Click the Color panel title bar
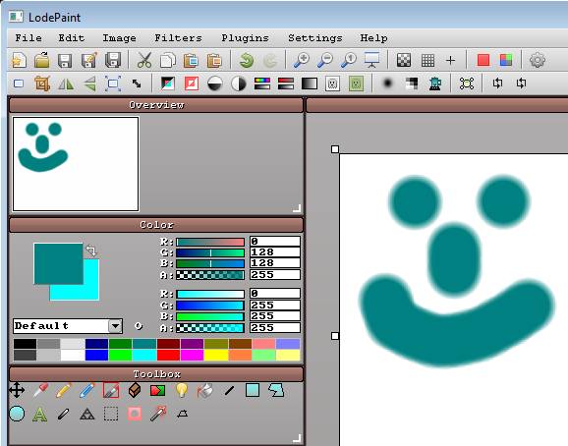 pyautogui.click(x=156, y=225)
